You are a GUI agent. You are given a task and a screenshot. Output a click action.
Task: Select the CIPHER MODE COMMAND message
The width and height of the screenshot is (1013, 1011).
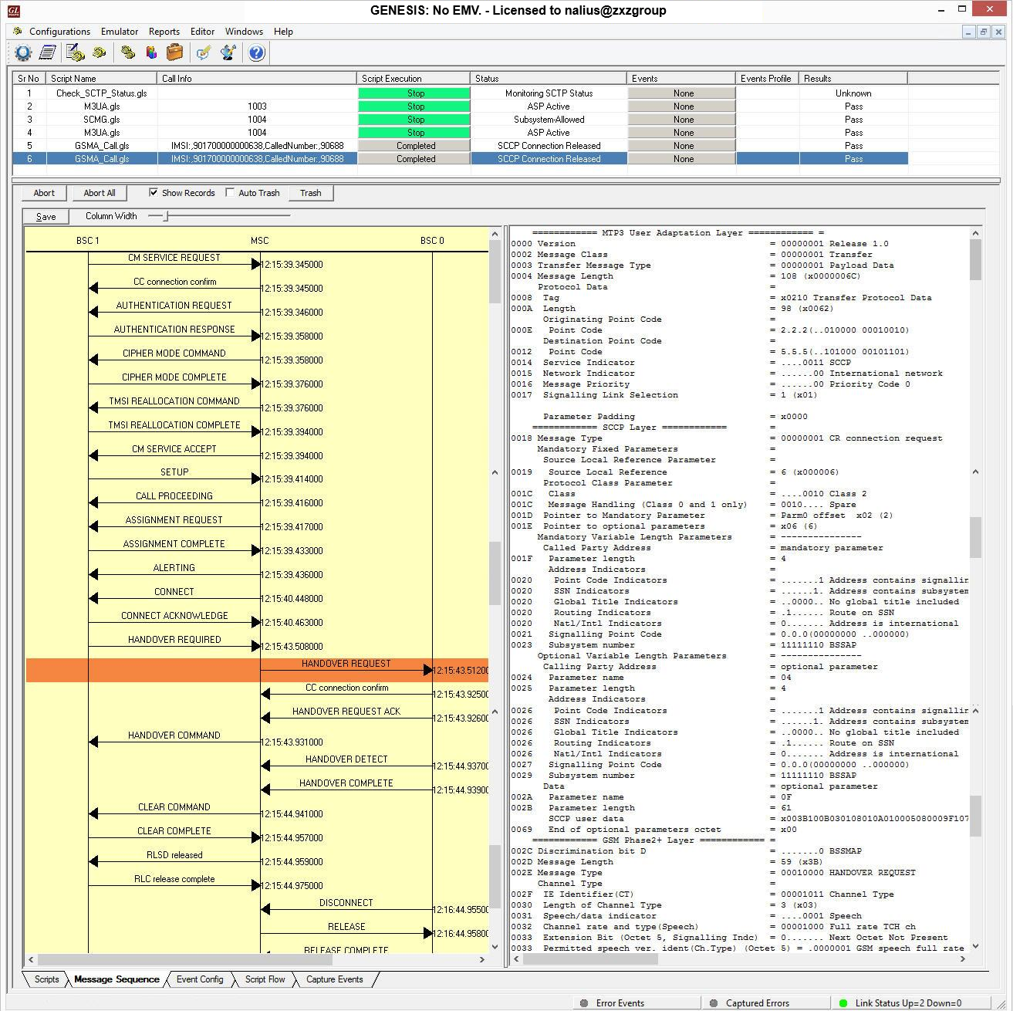(174, 353)
